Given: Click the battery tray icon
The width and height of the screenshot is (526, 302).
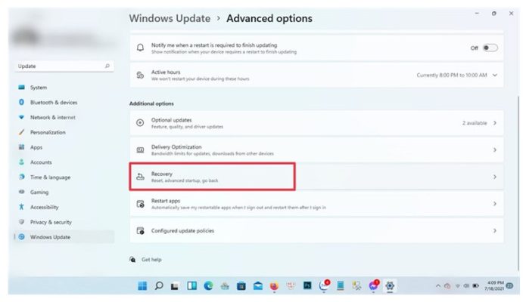Looking at the screenshot, I should (476, 286).
